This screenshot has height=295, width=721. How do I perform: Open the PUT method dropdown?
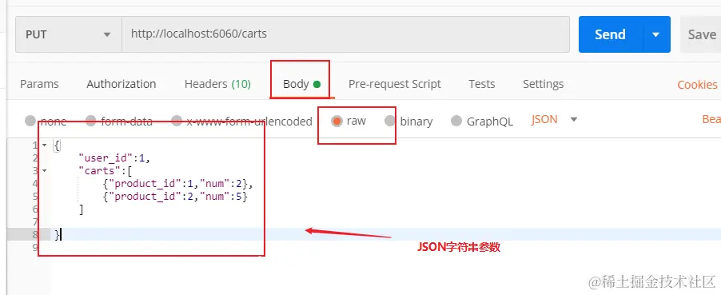point(69,34)
